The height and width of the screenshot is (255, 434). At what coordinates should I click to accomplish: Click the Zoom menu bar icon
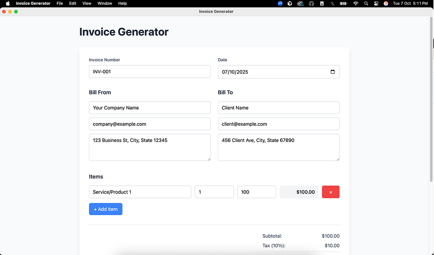[280, 3]
